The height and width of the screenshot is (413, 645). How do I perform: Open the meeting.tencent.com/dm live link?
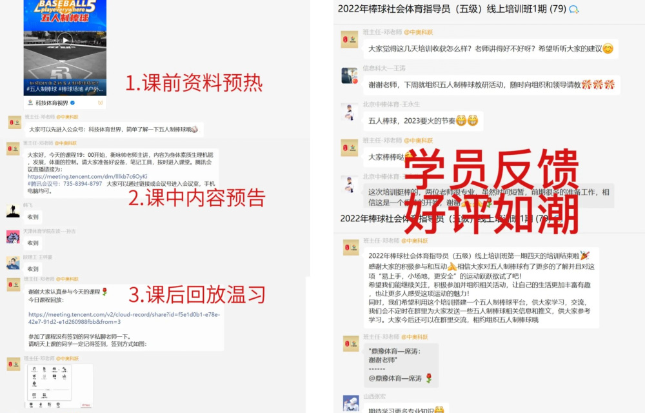[87, 176]
